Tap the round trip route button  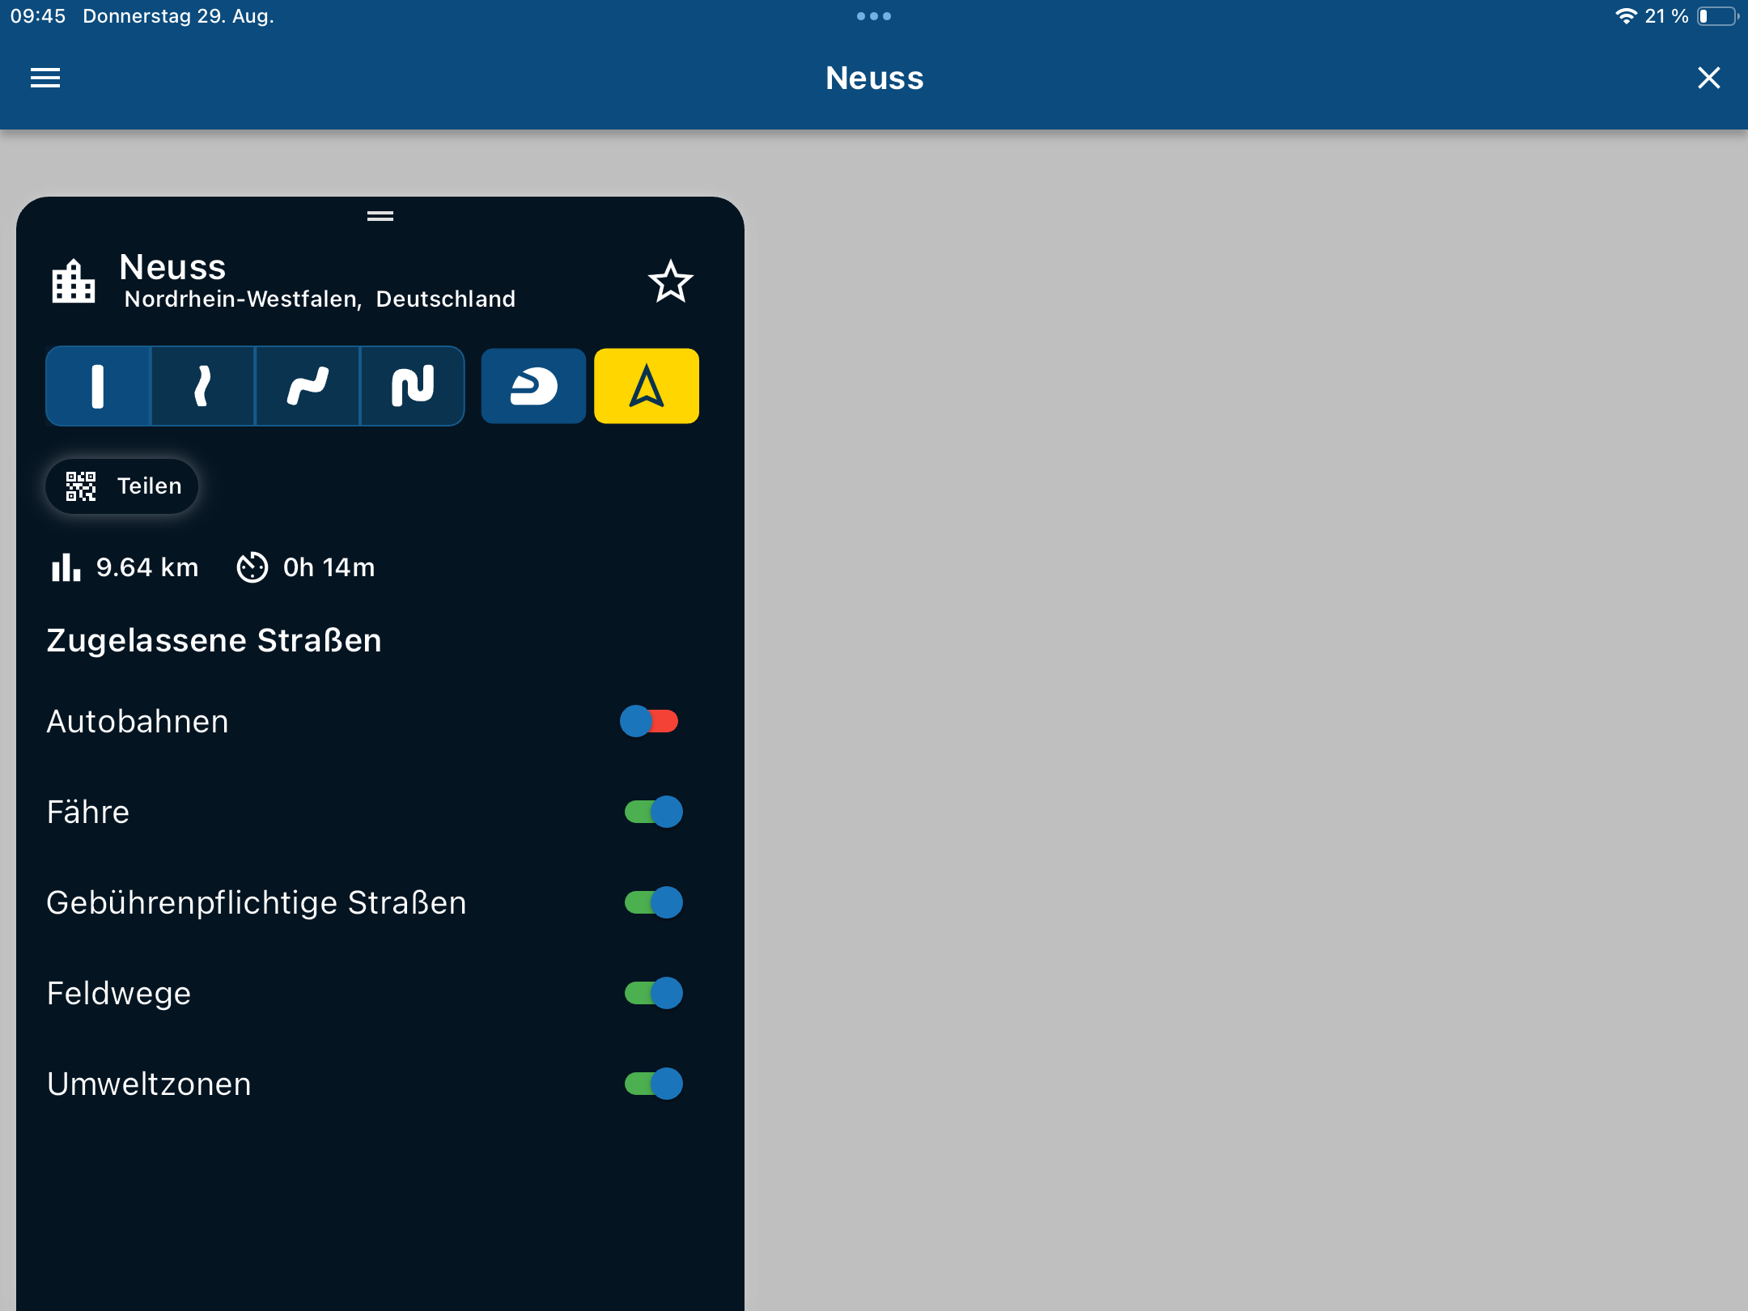(x=533, y=386)
